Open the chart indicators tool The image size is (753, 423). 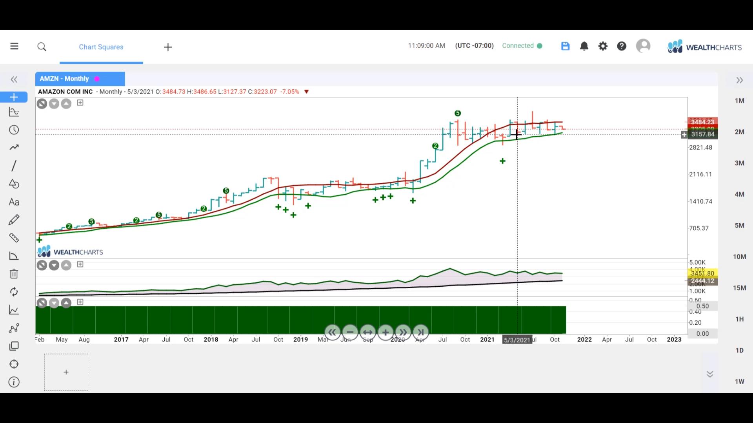14,112
